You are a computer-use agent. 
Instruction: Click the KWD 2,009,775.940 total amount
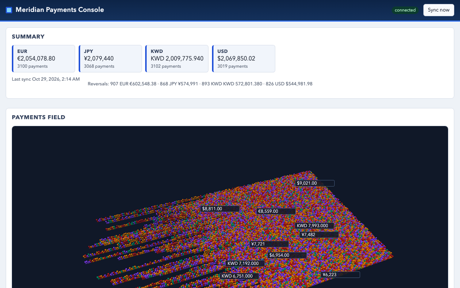(x=177, y=59)
